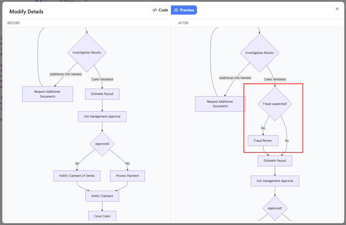Image resolution: width=346 pixels, height=225 pixels.
Task: Click the eye icon in Preview tab
Action: coord(176,10)
